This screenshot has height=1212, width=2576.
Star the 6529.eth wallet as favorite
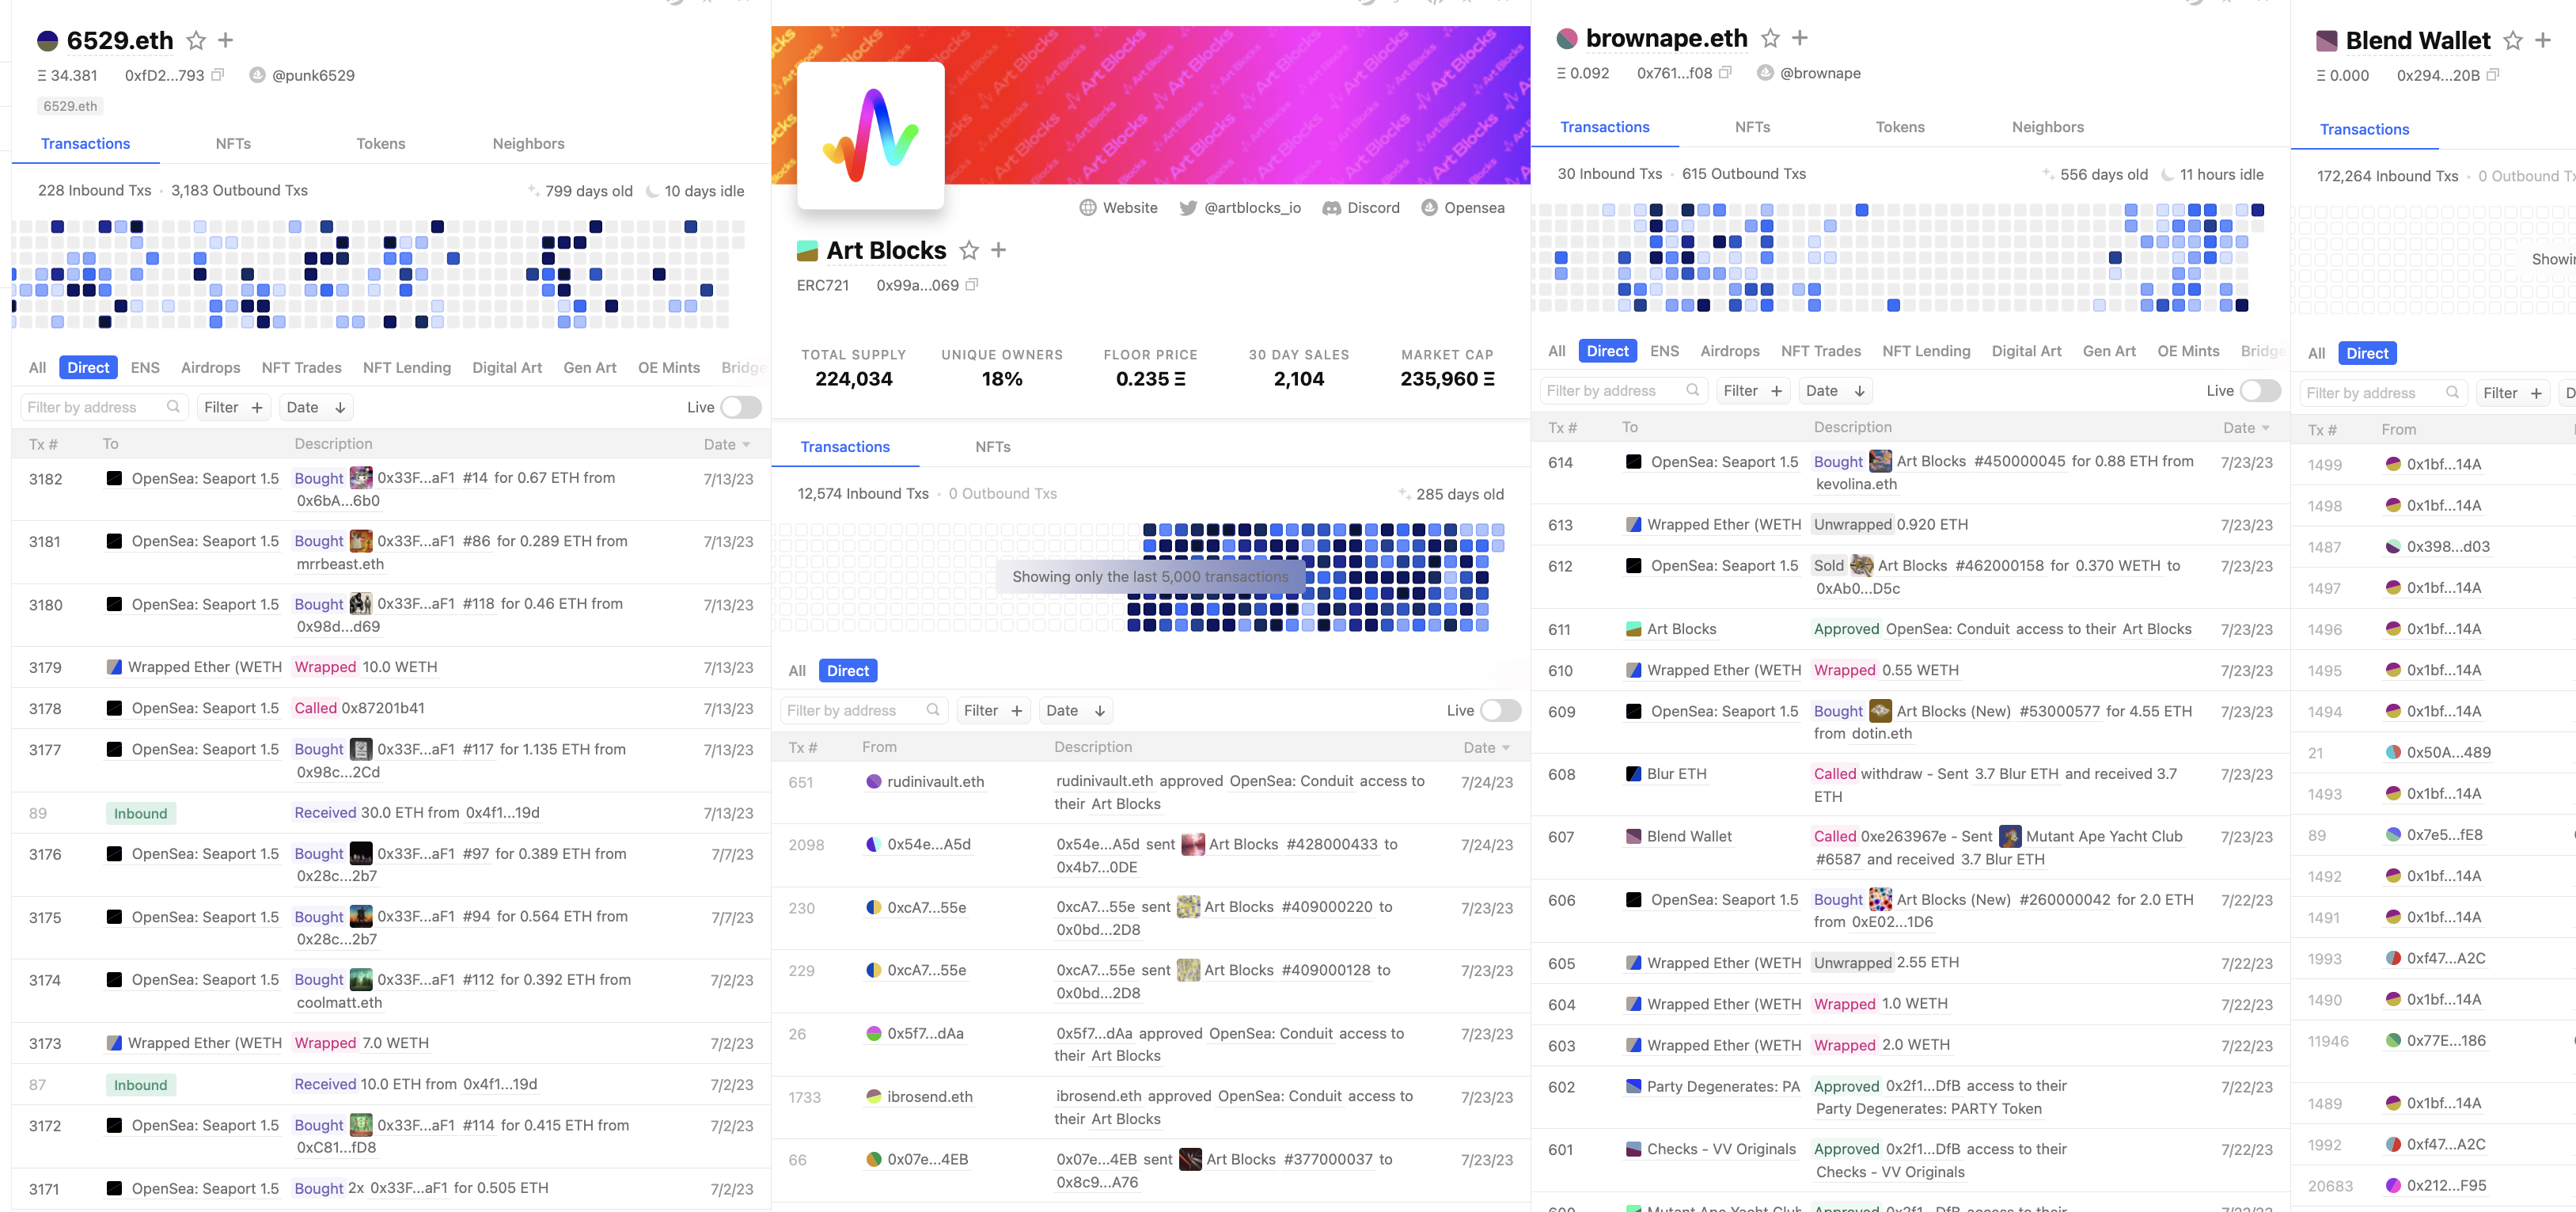(x=196, y=41)
